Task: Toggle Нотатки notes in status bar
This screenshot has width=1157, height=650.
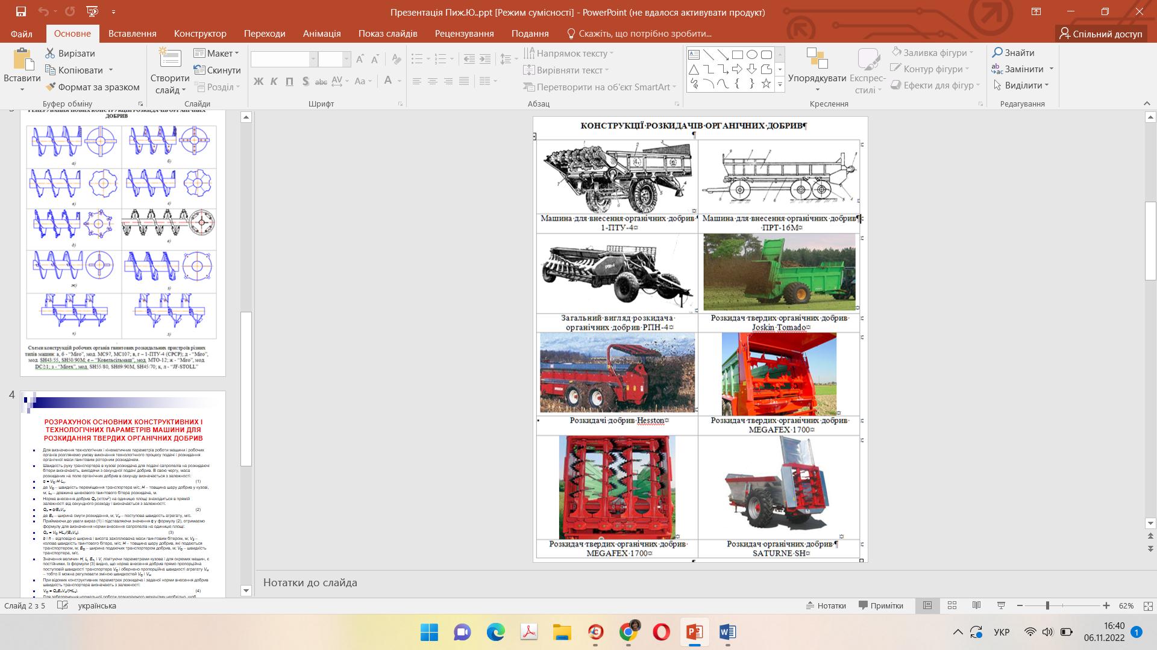Action: [826, 605]
